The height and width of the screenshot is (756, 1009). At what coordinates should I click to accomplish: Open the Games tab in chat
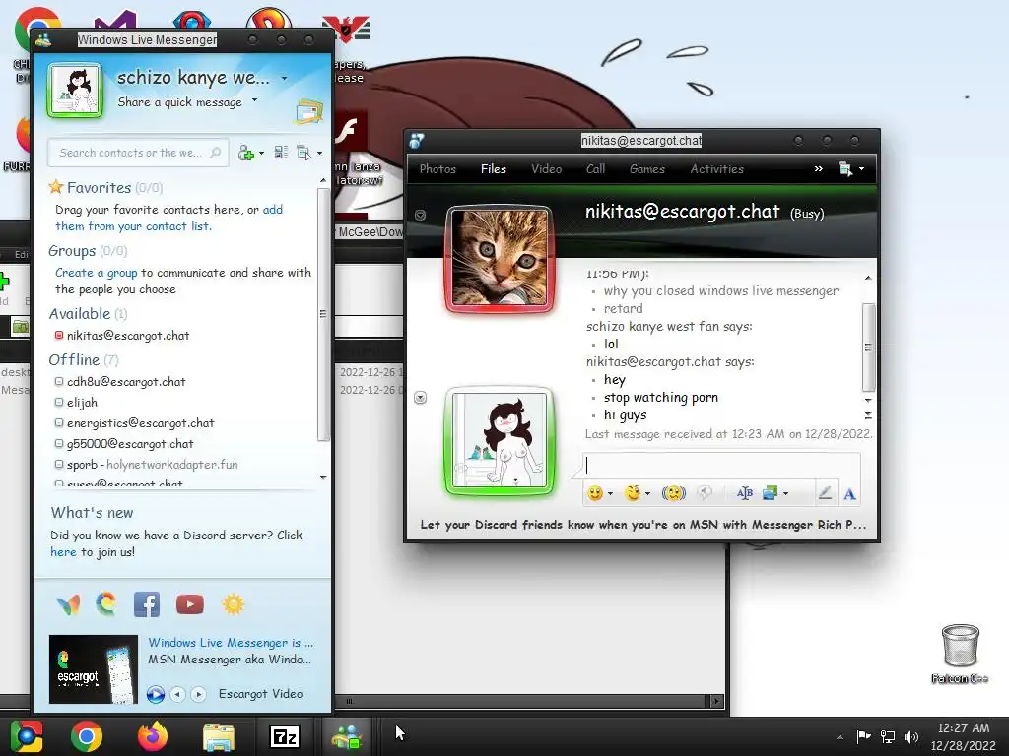coord(646,169)
